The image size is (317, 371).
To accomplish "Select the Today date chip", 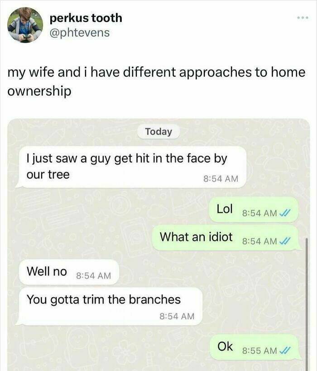I will (158, 132).
